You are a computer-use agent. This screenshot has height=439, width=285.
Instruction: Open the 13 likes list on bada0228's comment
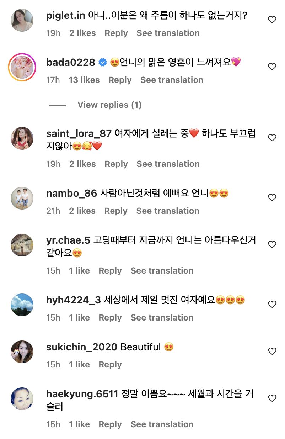point(84,80)
